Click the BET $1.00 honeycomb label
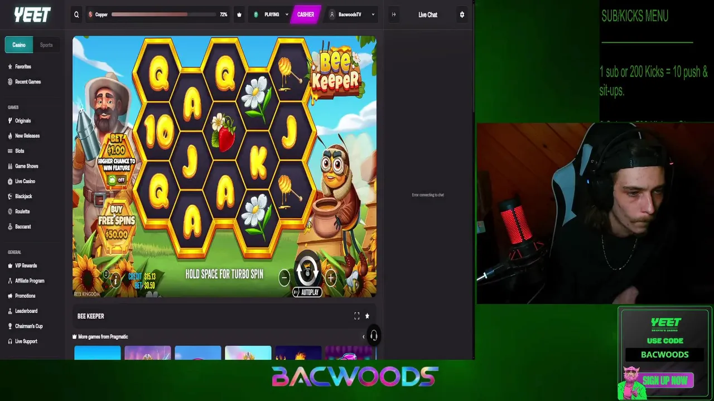714x401 pixels. coord(117,145)
